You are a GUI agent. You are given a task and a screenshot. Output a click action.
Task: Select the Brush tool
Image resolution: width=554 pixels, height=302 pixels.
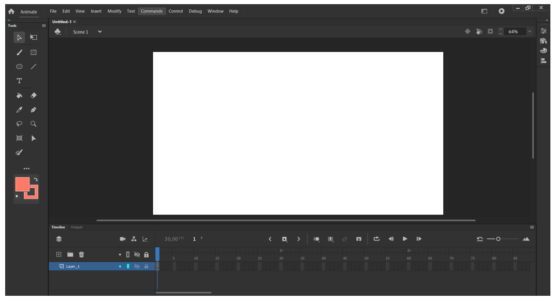19,53
